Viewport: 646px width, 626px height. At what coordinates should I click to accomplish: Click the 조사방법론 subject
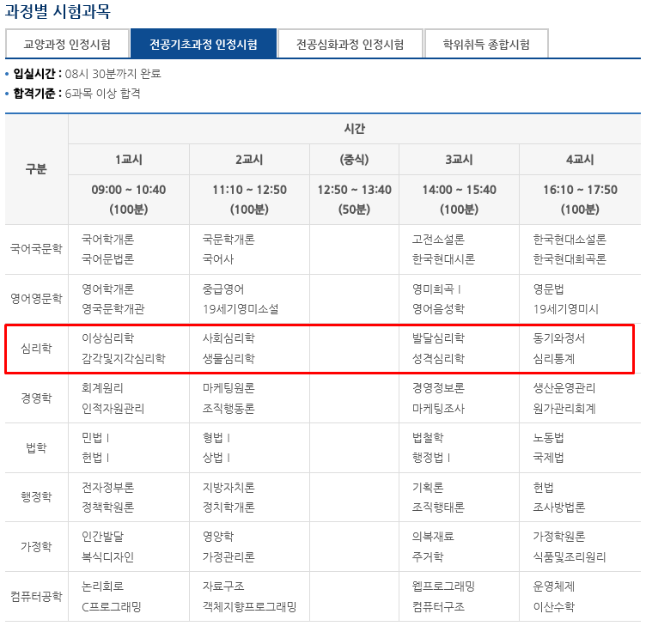[x=559, y=507]
